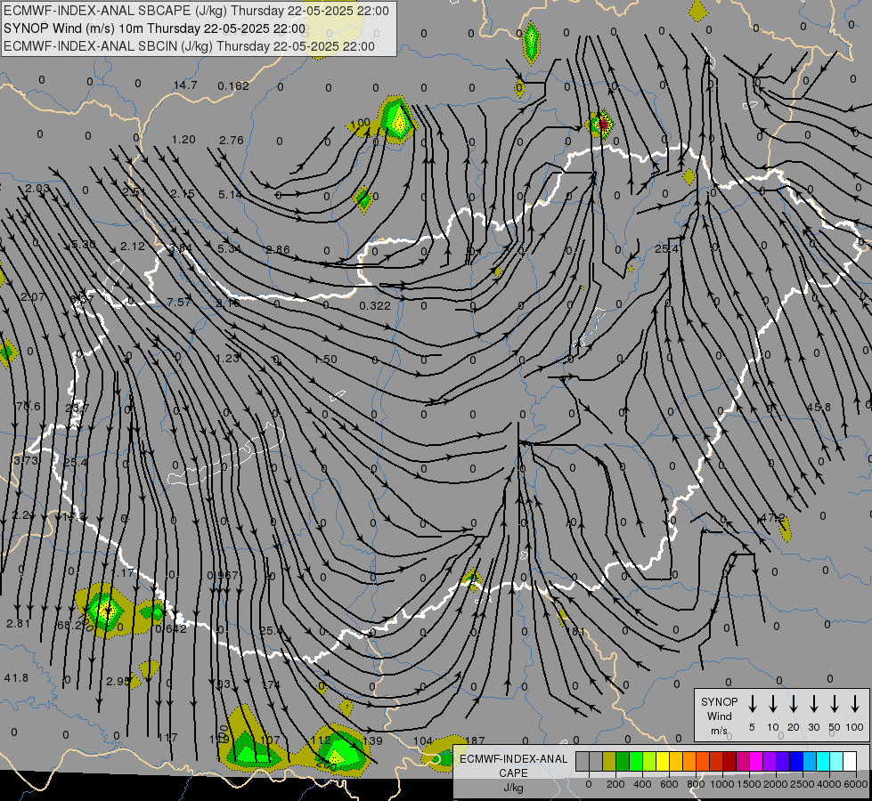Click the 2.15 grid value

pos(183,193)
